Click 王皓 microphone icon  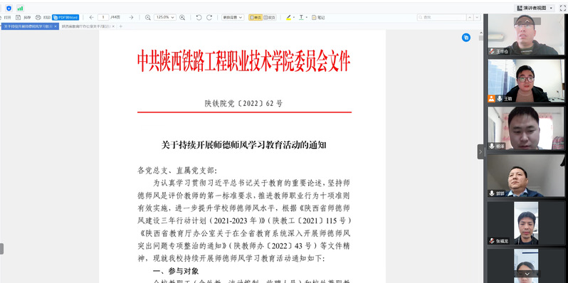pos(500,98)
